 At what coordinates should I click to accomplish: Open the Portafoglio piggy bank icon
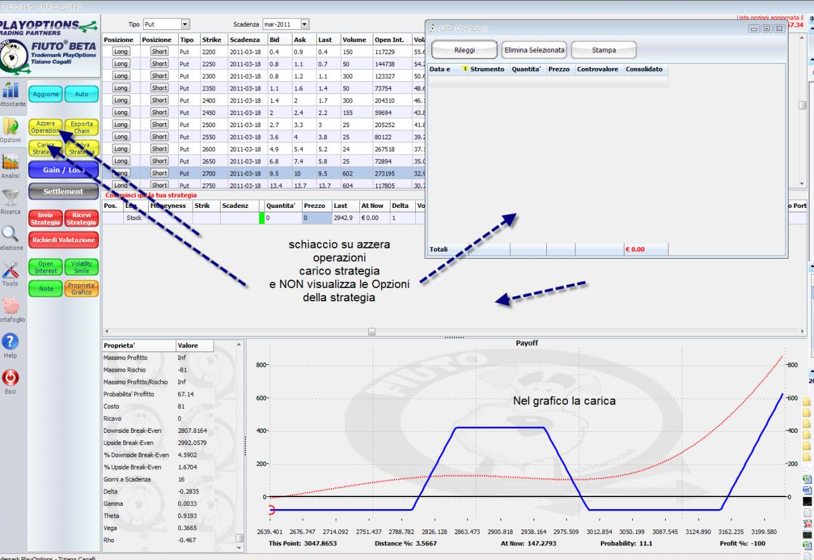tap(11, 305)
